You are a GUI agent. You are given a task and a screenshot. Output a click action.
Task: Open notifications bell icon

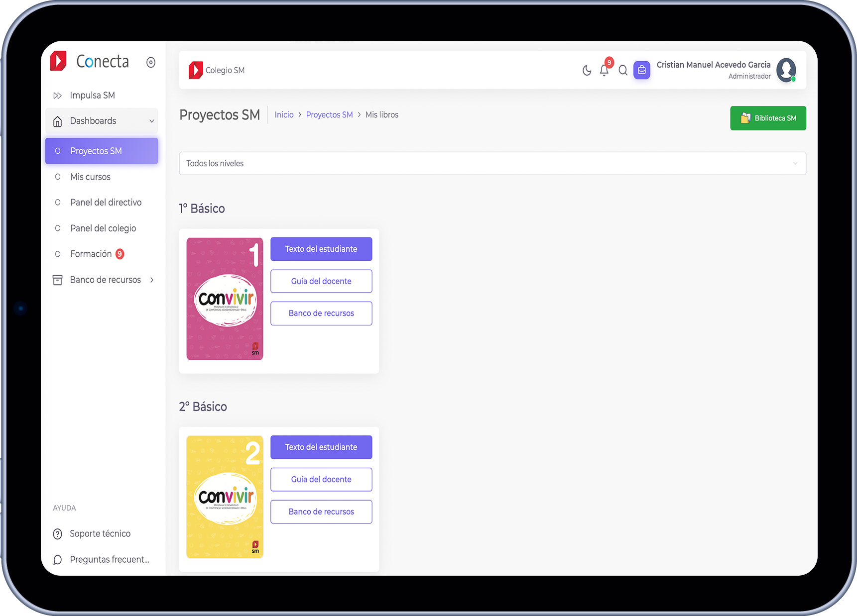604,71
